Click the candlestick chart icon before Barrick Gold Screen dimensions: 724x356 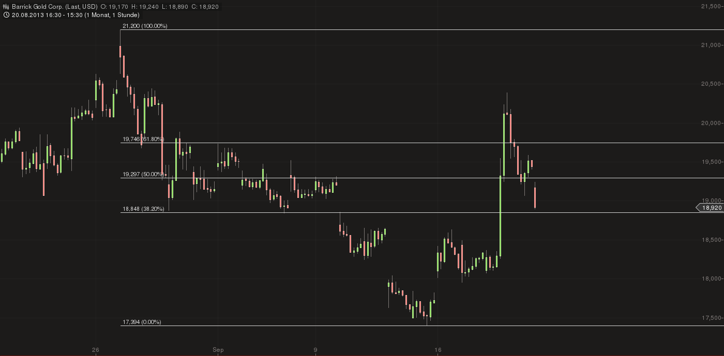(x=5, y=7)
